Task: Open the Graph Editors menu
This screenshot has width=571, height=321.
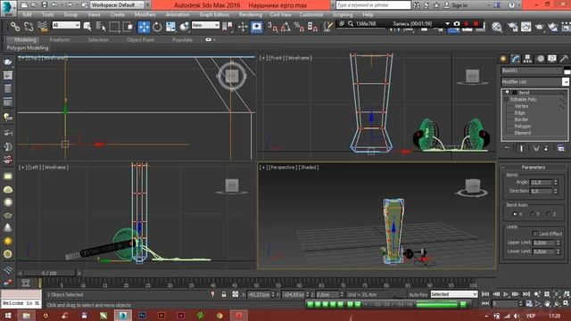Action: click(214, 15)
